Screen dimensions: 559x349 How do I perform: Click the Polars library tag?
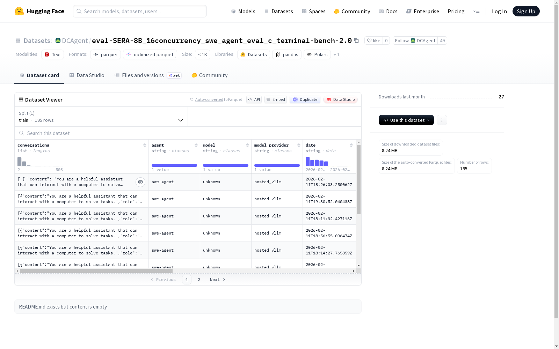317,54
